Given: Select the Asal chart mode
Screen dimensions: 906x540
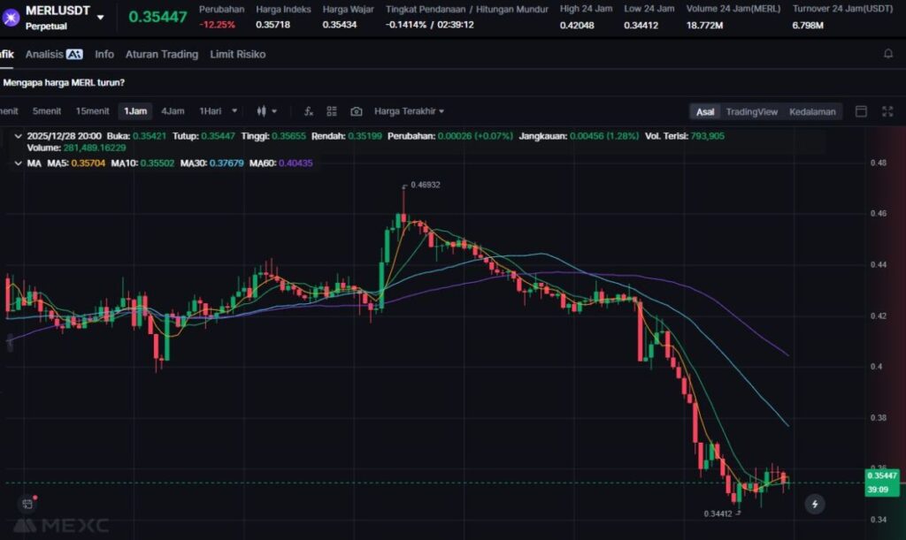Looking at the screenshot, I should [705, 111].
